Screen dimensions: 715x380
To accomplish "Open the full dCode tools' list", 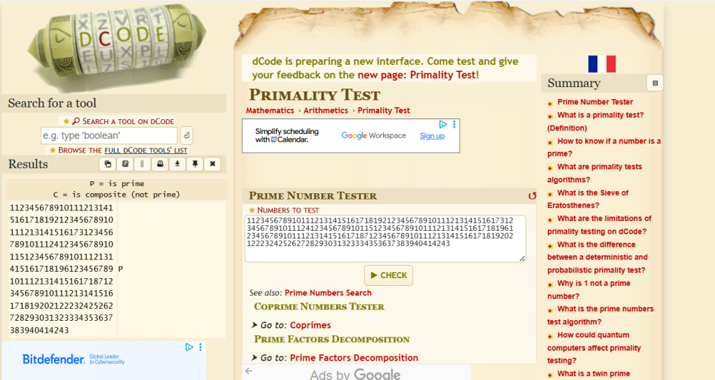I will click(145, 150).
